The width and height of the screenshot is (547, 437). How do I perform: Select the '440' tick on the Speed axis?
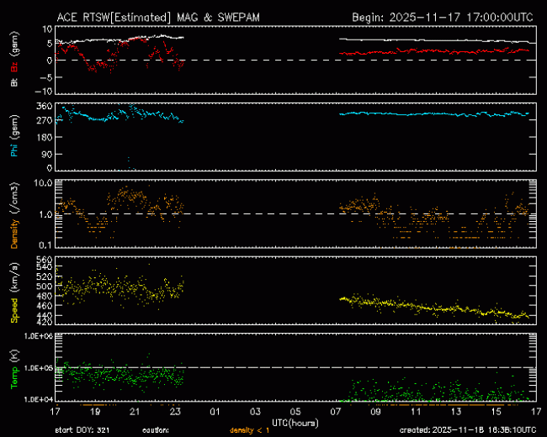coord(45,315)
